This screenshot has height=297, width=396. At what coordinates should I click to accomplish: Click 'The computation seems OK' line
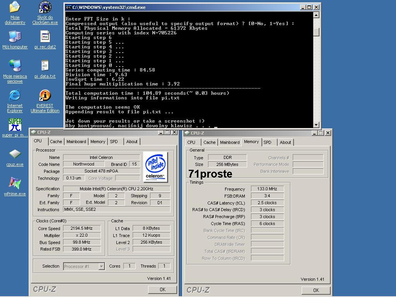click(x=102, y=107)
